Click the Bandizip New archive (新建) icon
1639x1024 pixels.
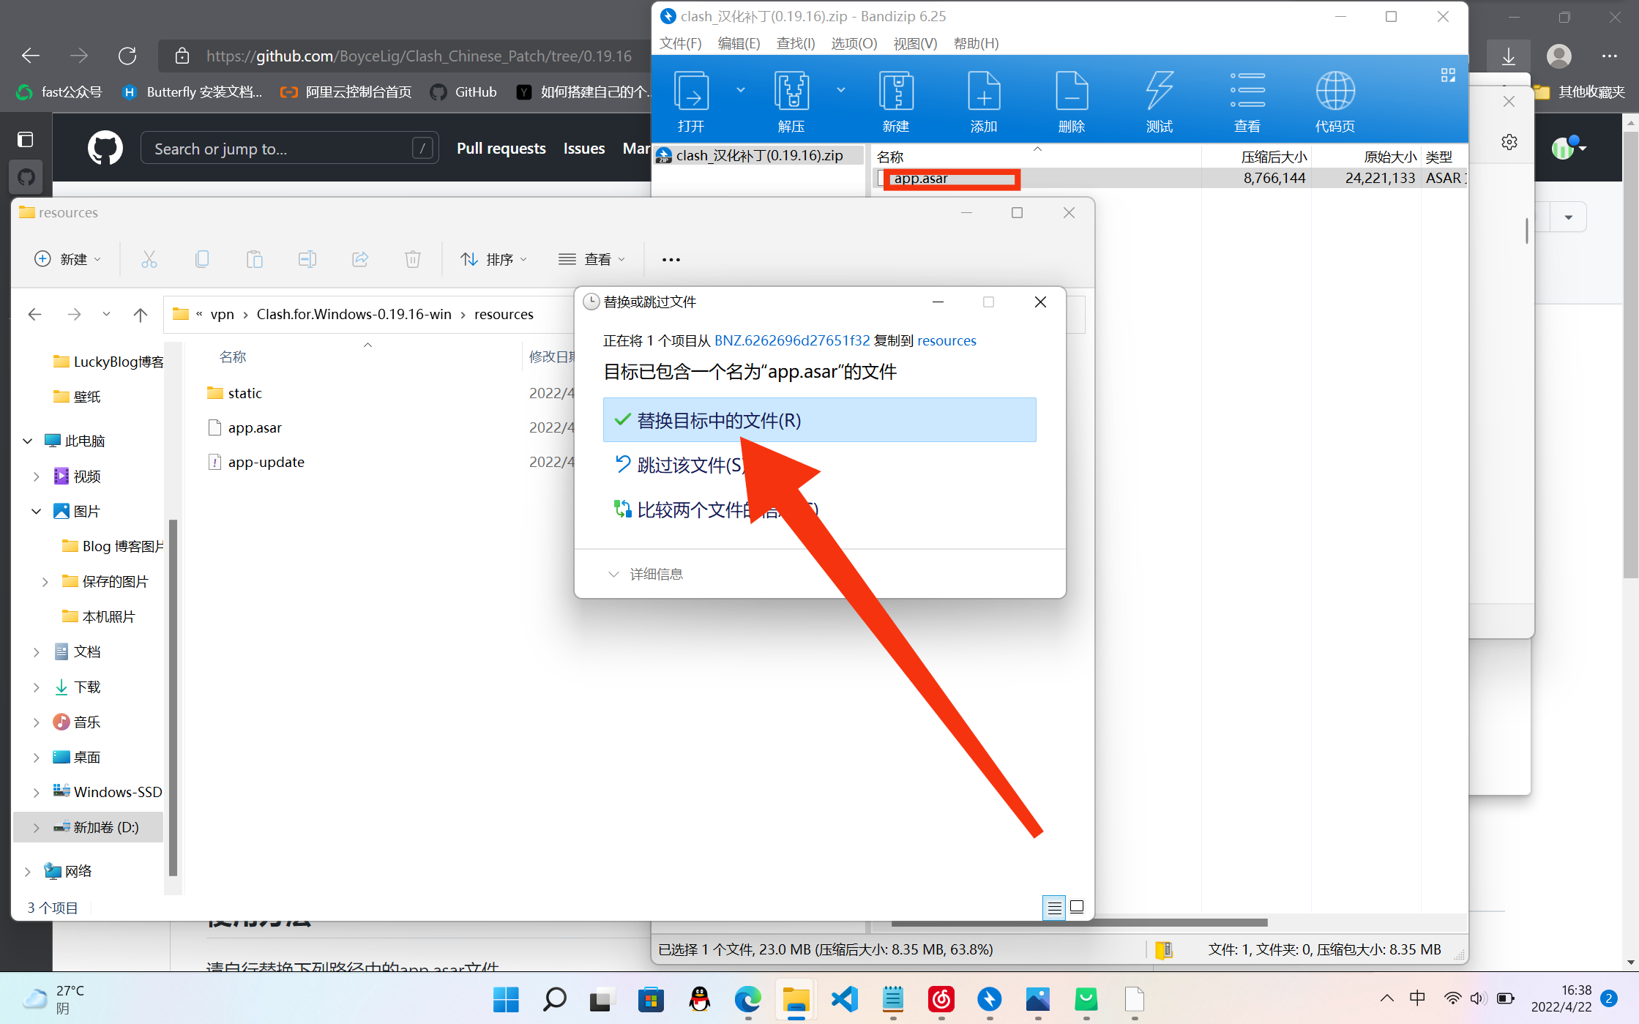click(x=895, y=91)
